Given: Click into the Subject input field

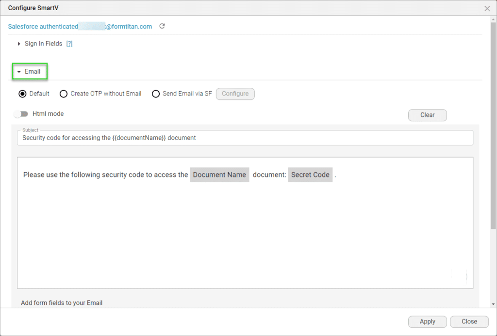Looking at the screenshot, I should coord(245,138).
